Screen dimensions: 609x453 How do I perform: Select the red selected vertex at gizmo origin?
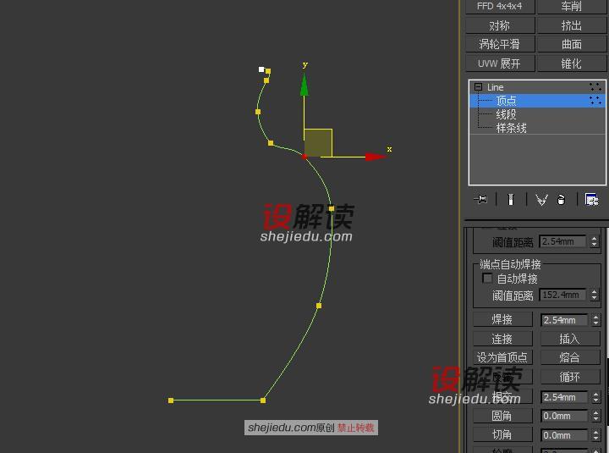tap(304, 157)
